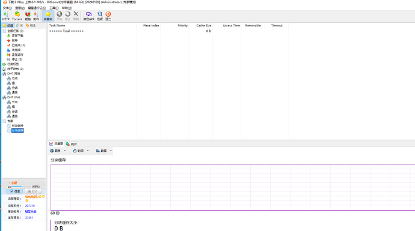Click the greyed button beside 信息

pyautogui.click(x=33, y=191)
